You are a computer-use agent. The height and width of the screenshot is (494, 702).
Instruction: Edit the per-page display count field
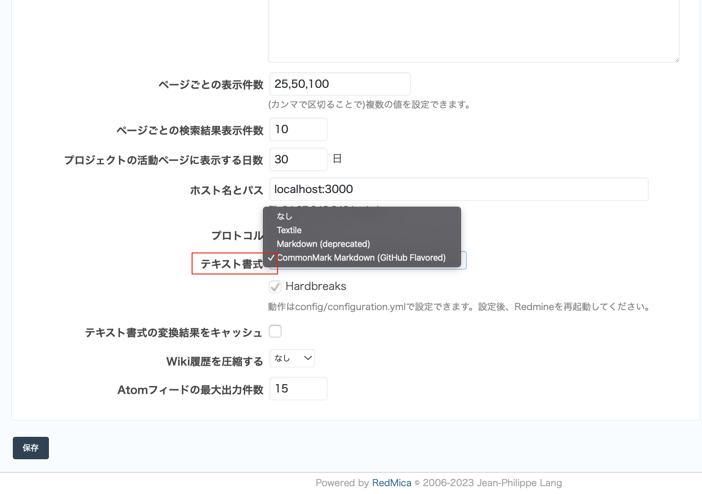click(339, 84)
